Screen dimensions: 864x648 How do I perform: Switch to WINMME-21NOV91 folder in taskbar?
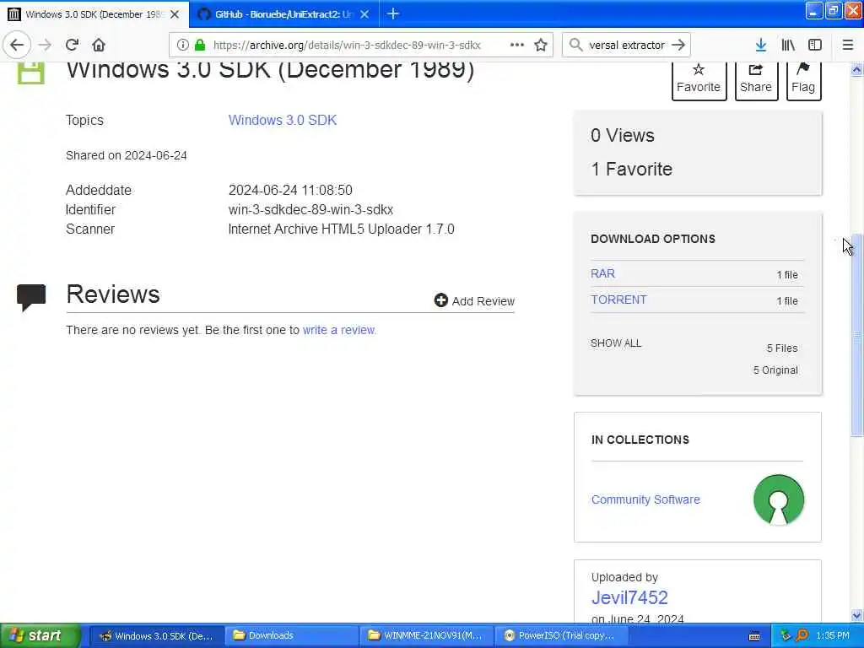tap(426, 635)
